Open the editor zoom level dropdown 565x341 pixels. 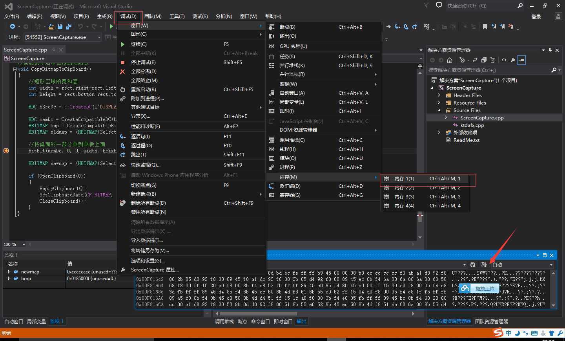[24, 244]
